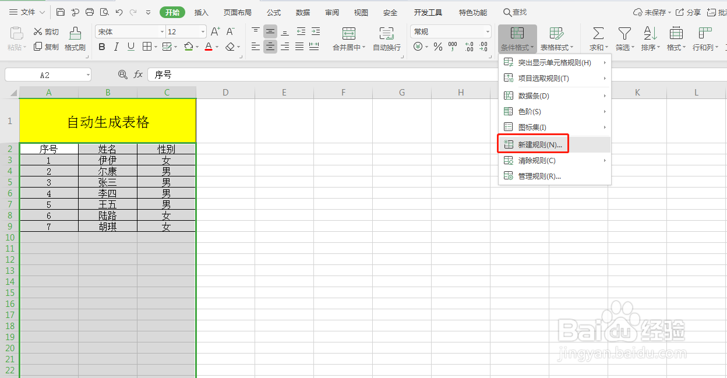This screenshot has height=378, width=727.
Task: Click the Unsaved (未保存) cloud status
Action: pyautogui.click(x=652, y=12)
